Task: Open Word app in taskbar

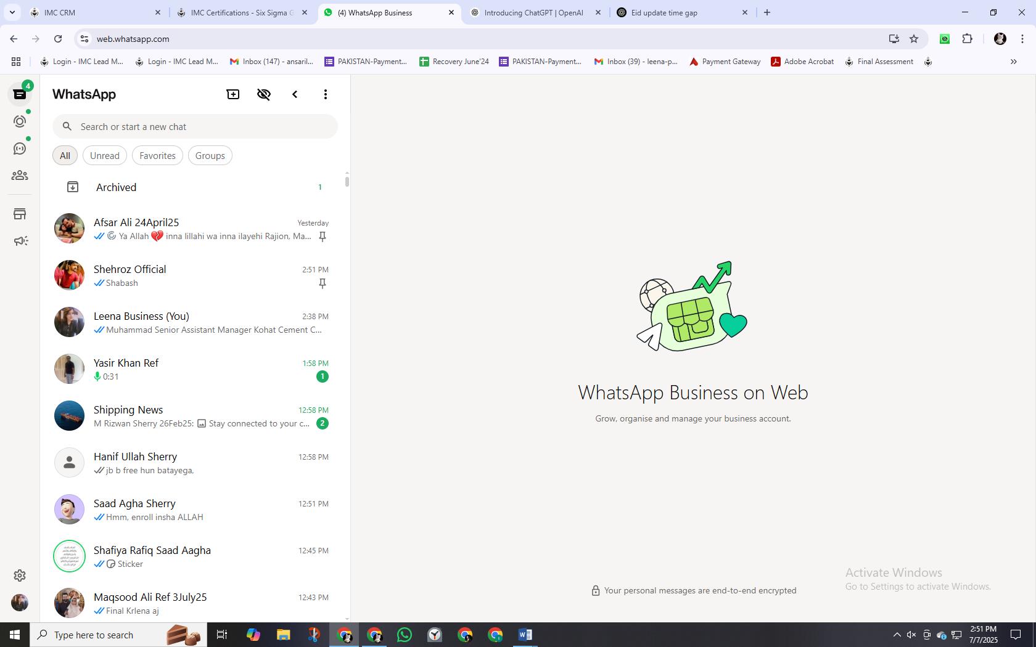Action: pyautogui.click(x=525, y=635)
